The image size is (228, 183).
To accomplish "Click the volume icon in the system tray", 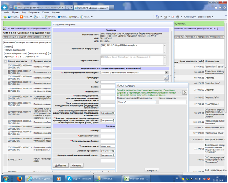I will point(200,179).
